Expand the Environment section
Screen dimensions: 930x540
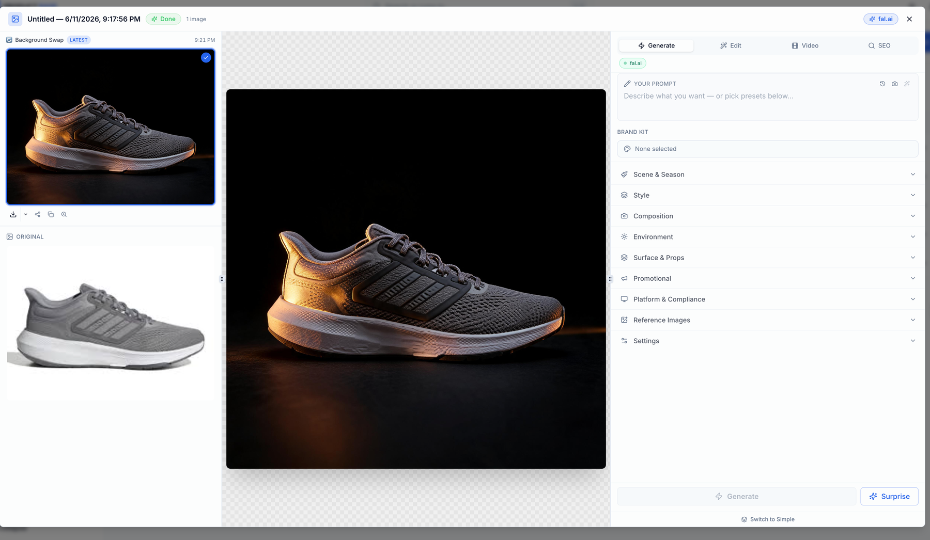(767, 237)
